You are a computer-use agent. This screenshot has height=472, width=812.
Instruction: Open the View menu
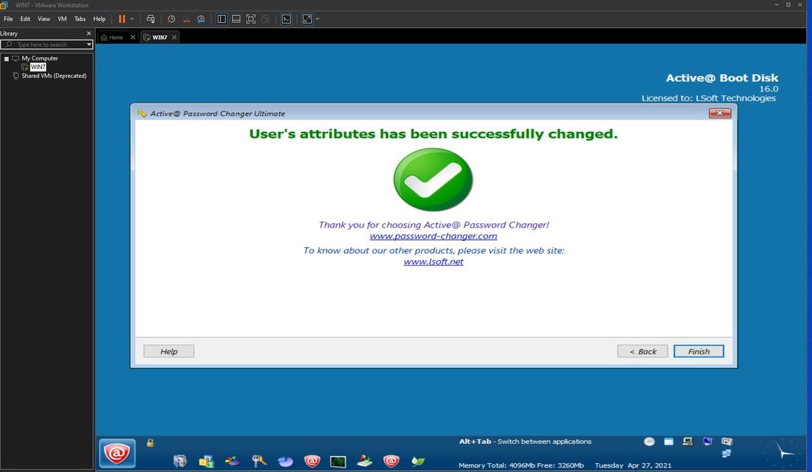tap(44, 19)
